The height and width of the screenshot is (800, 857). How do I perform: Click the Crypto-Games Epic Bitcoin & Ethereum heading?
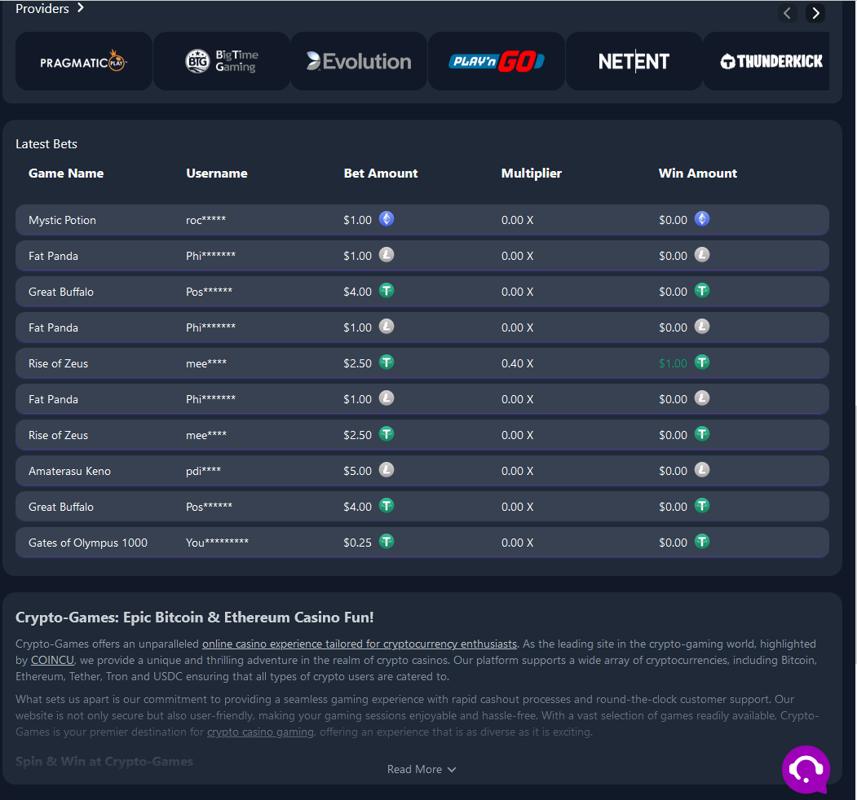[195, 618]
